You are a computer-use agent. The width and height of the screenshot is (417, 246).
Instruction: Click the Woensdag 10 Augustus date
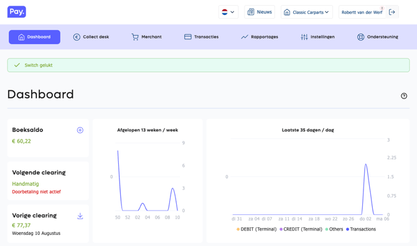(36, 233)
